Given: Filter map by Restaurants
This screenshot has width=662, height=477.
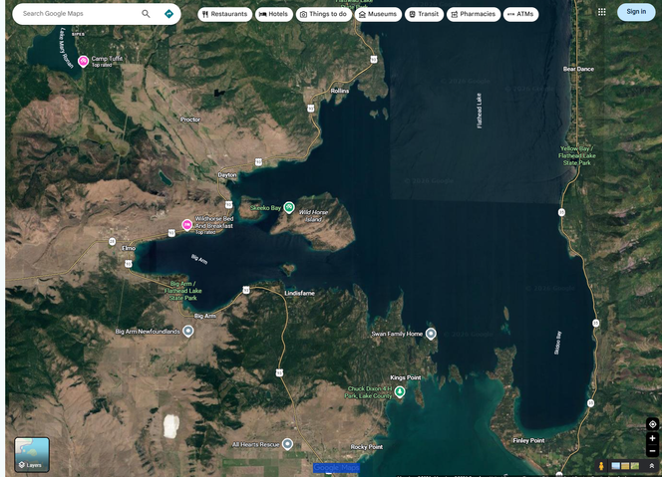Looking at the screenshot, I should pyautogui.click(x=224, y=14).
